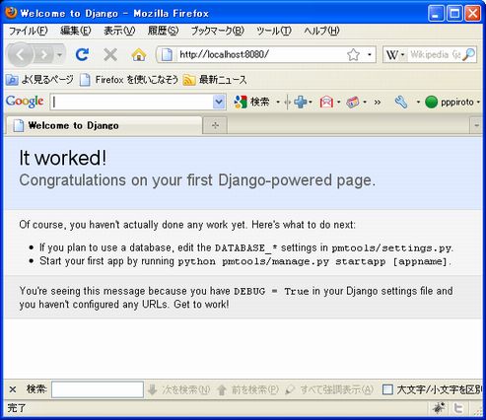Click the blue plus Google toolbar icon

click(x=300, y=103)
